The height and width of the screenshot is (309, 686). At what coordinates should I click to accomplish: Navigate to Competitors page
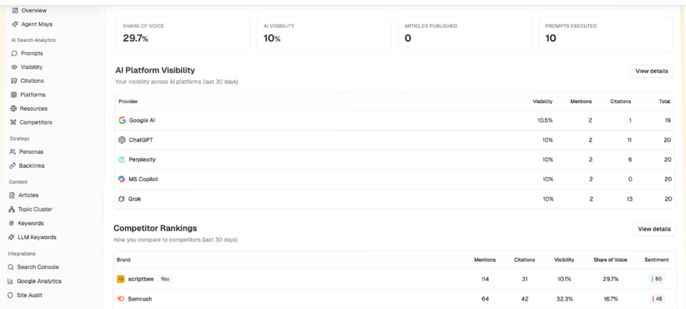coord(35,123)
